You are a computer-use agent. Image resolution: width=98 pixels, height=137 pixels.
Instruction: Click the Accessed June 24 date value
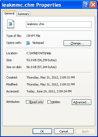click(49, 91)
